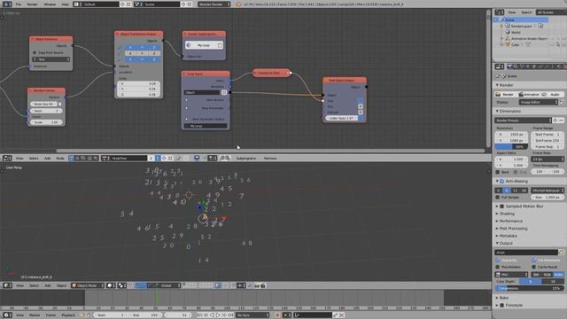Open the Window menu in top bar
Screen dimensions: 567x319
coord(50,4)
